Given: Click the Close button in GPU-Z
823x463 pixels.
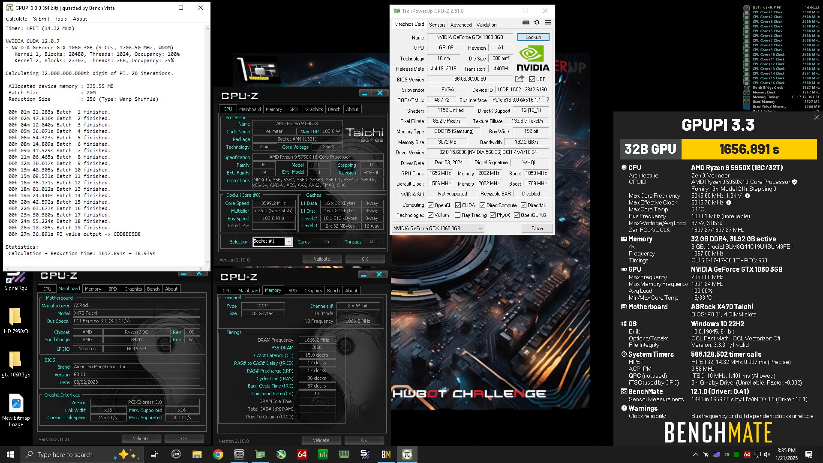Looking at the screenshot, I should [537, 228].
